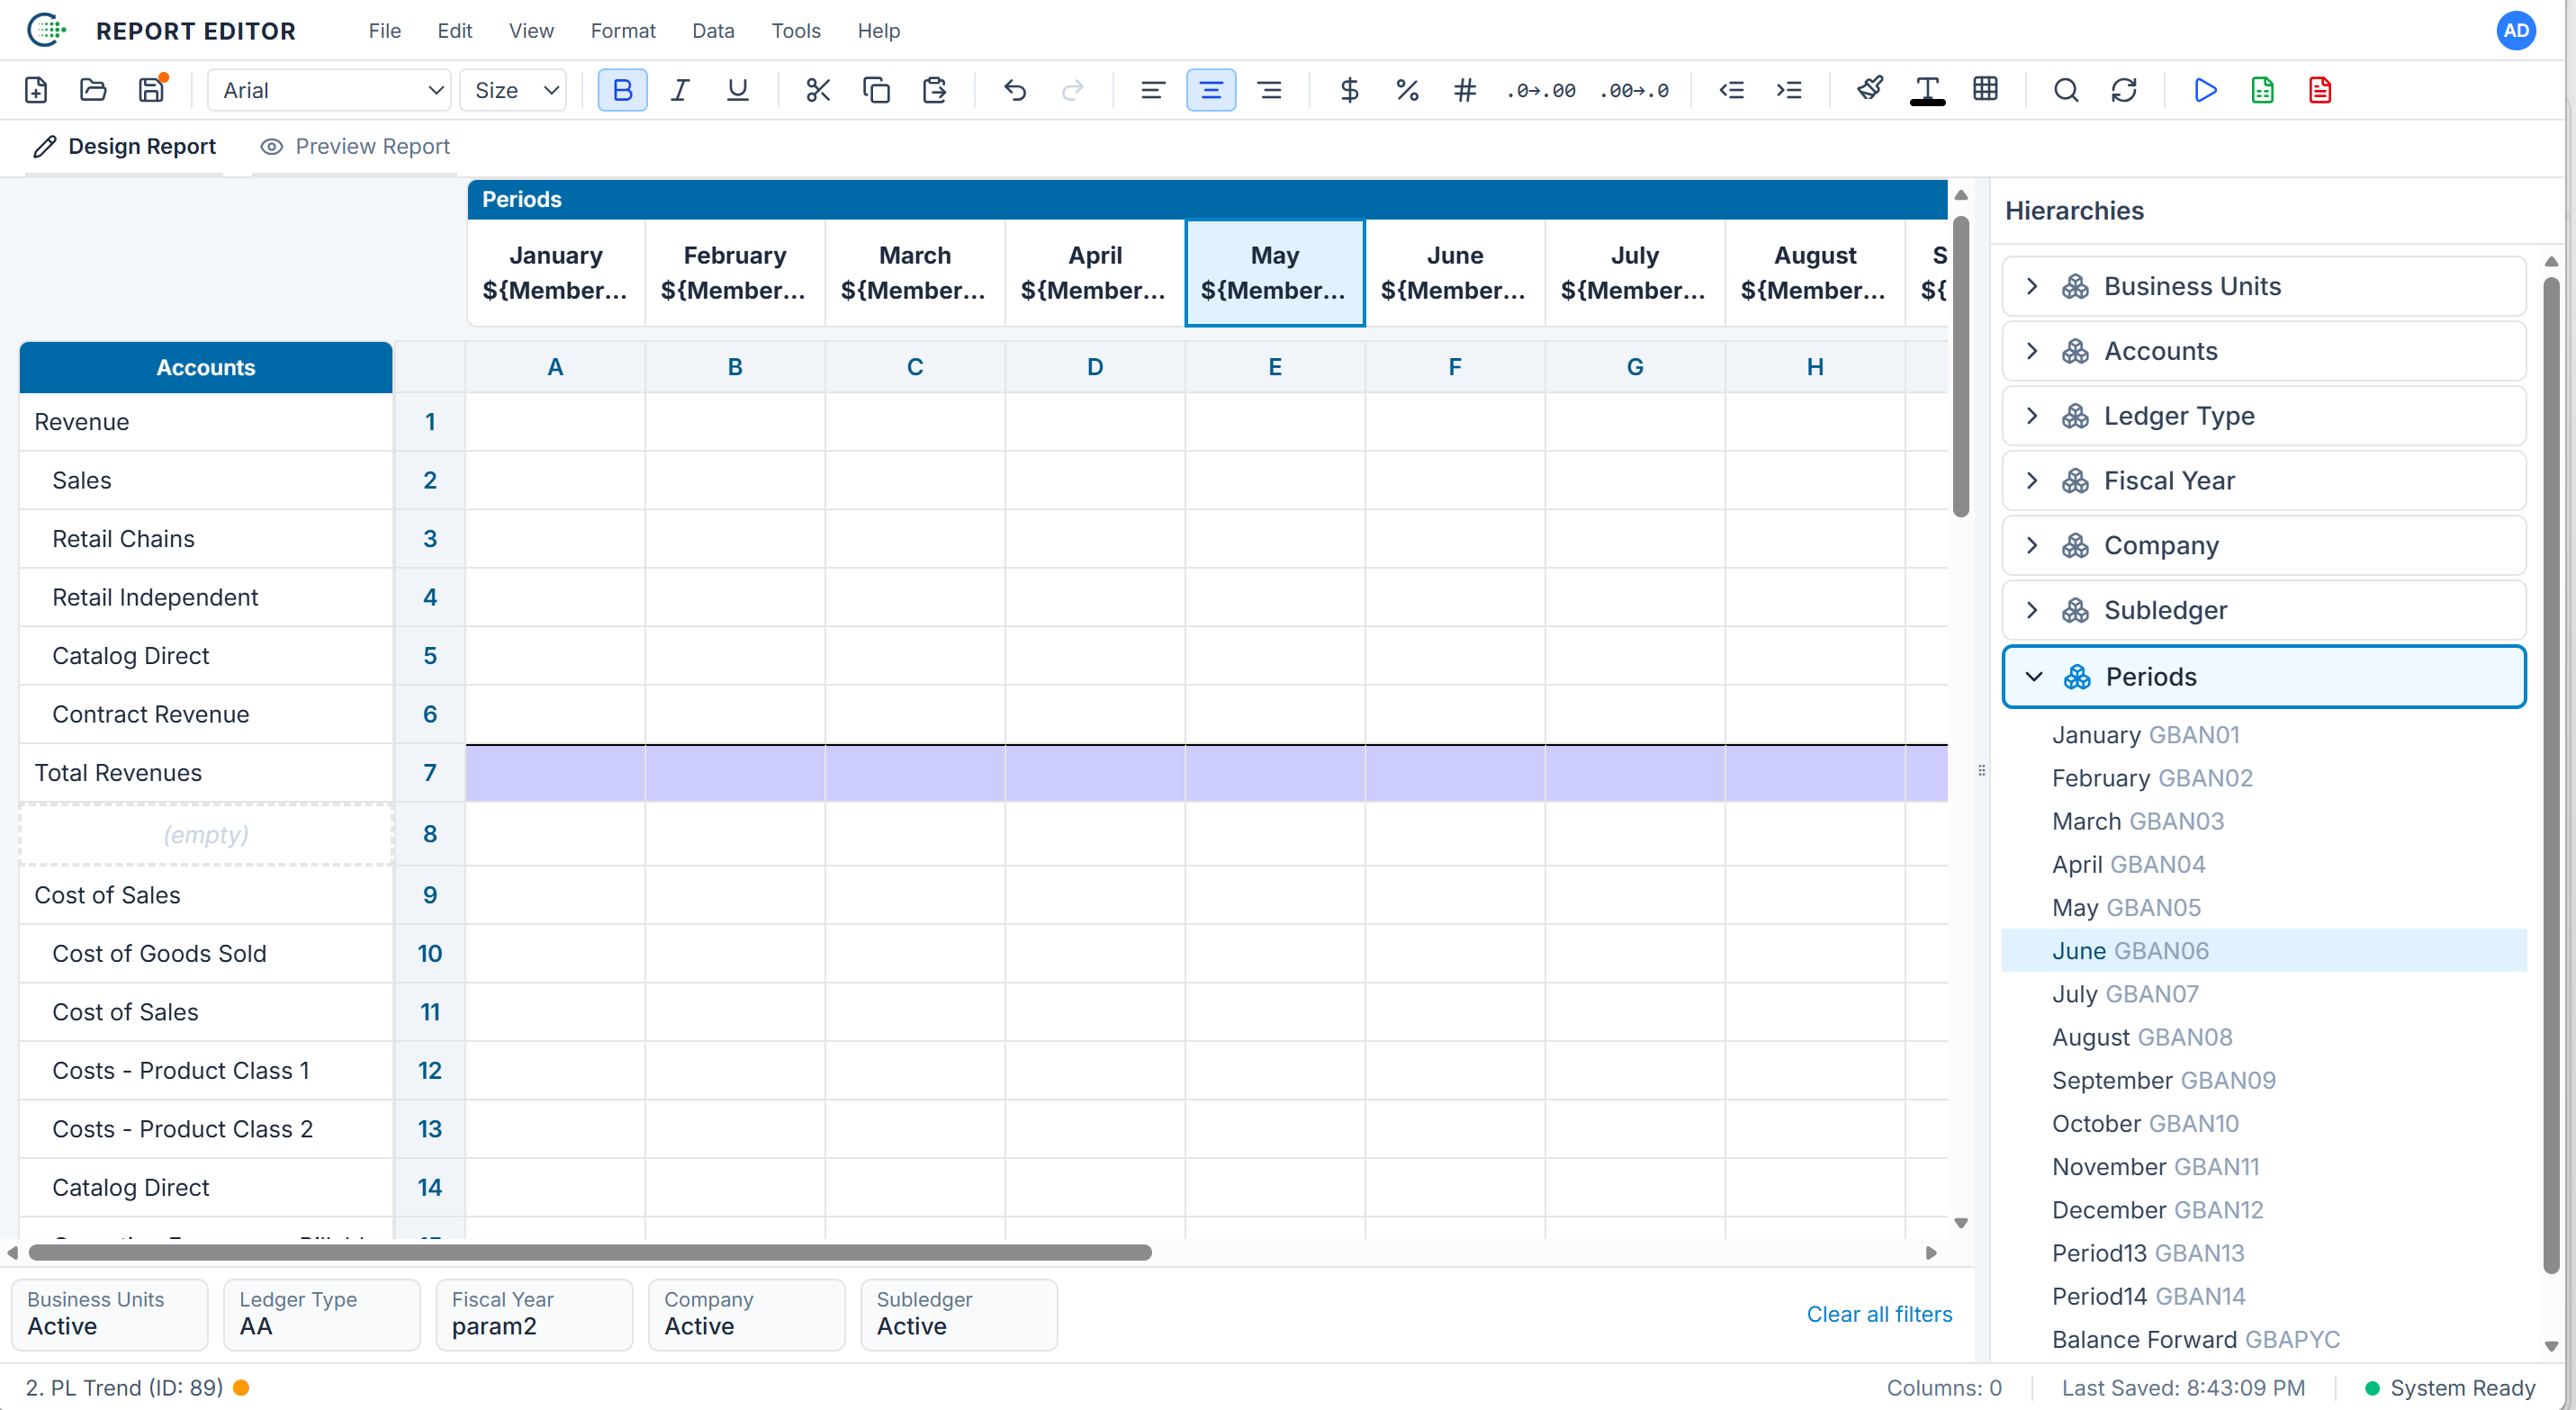
Task: Open the Business Units Active filter
Action: 110,1314
